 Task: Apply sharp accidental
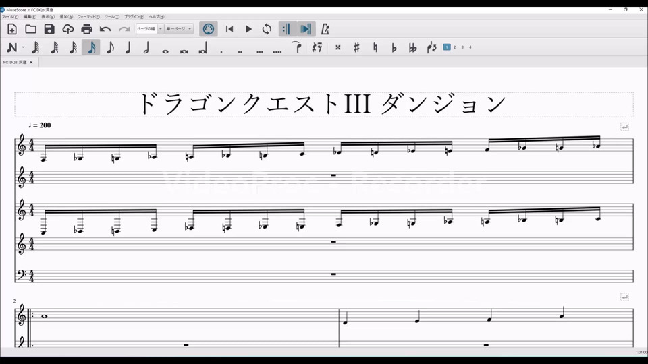[x=356, y=47]
